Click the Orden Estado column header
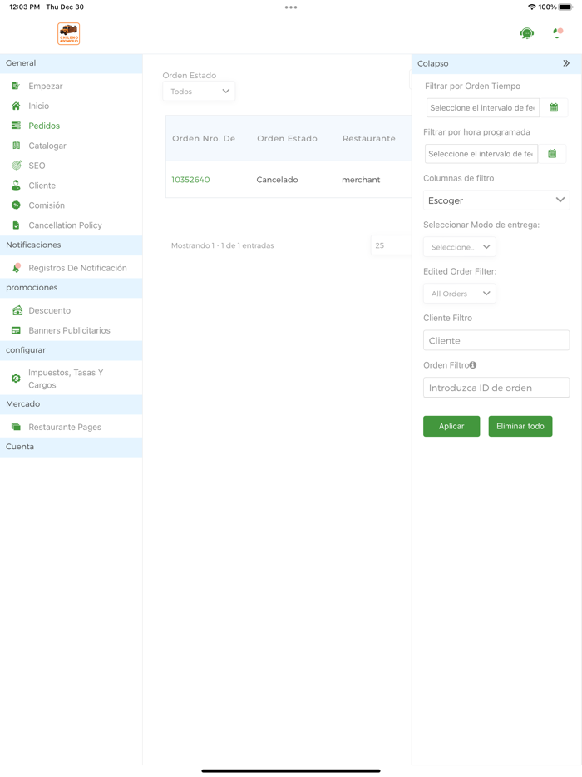Screen dimensions: 582x777 pos(288,138)
